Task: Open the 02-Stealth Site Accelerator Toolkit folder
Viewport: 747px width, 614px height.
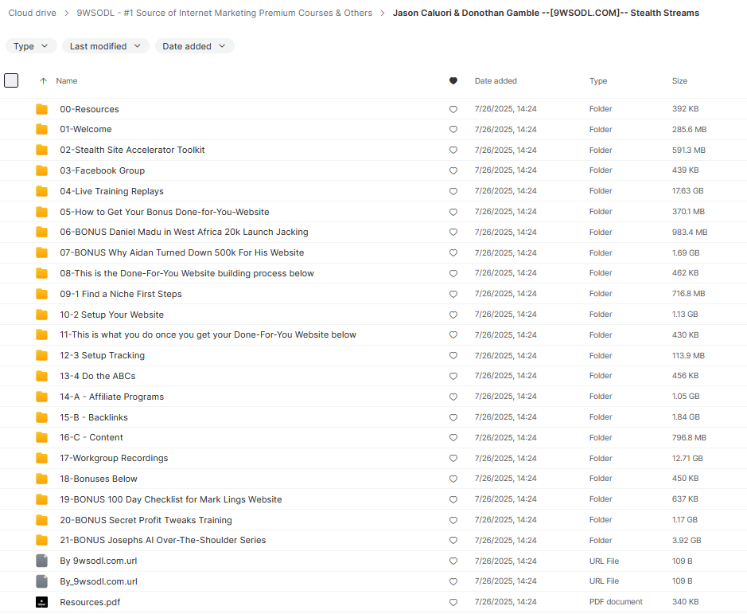Action: coord(132,150)
